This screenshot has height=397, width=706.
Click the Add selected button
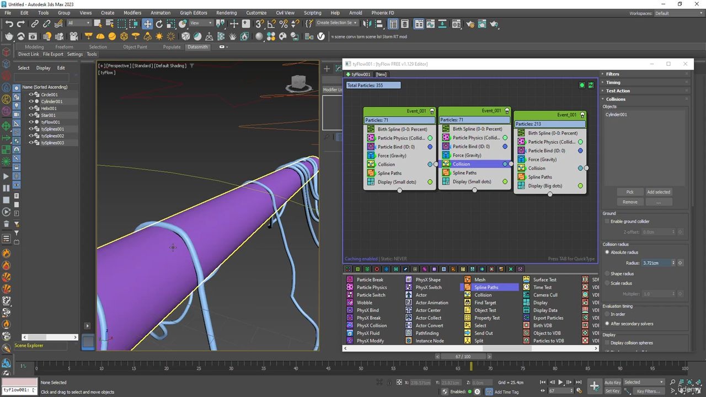[x=659, y=192]
